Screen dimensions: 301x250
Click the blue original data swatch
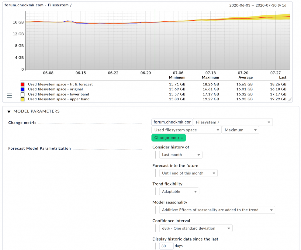[x=22, y=89]
